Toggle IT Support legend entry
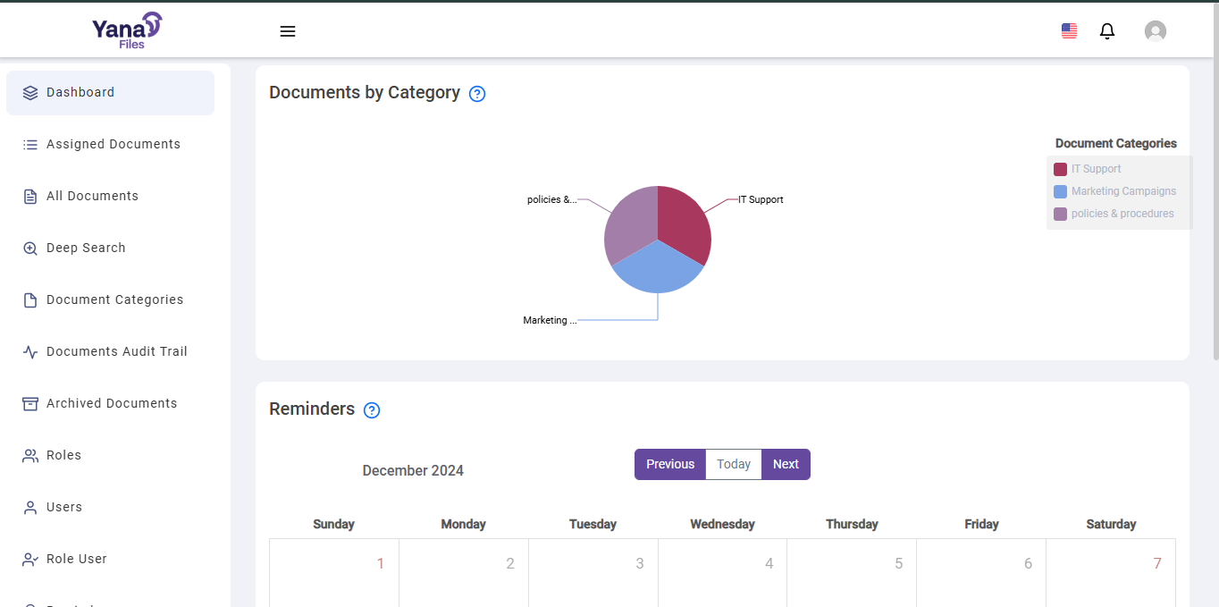The height and width of the screenshot is (607, 1219). click(x=1095, y=169)
